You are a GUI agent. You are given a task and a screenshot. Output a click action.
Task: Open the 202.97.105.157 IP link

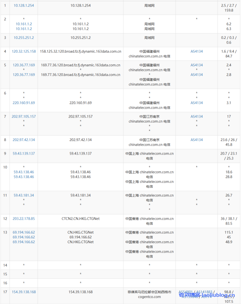24,116
